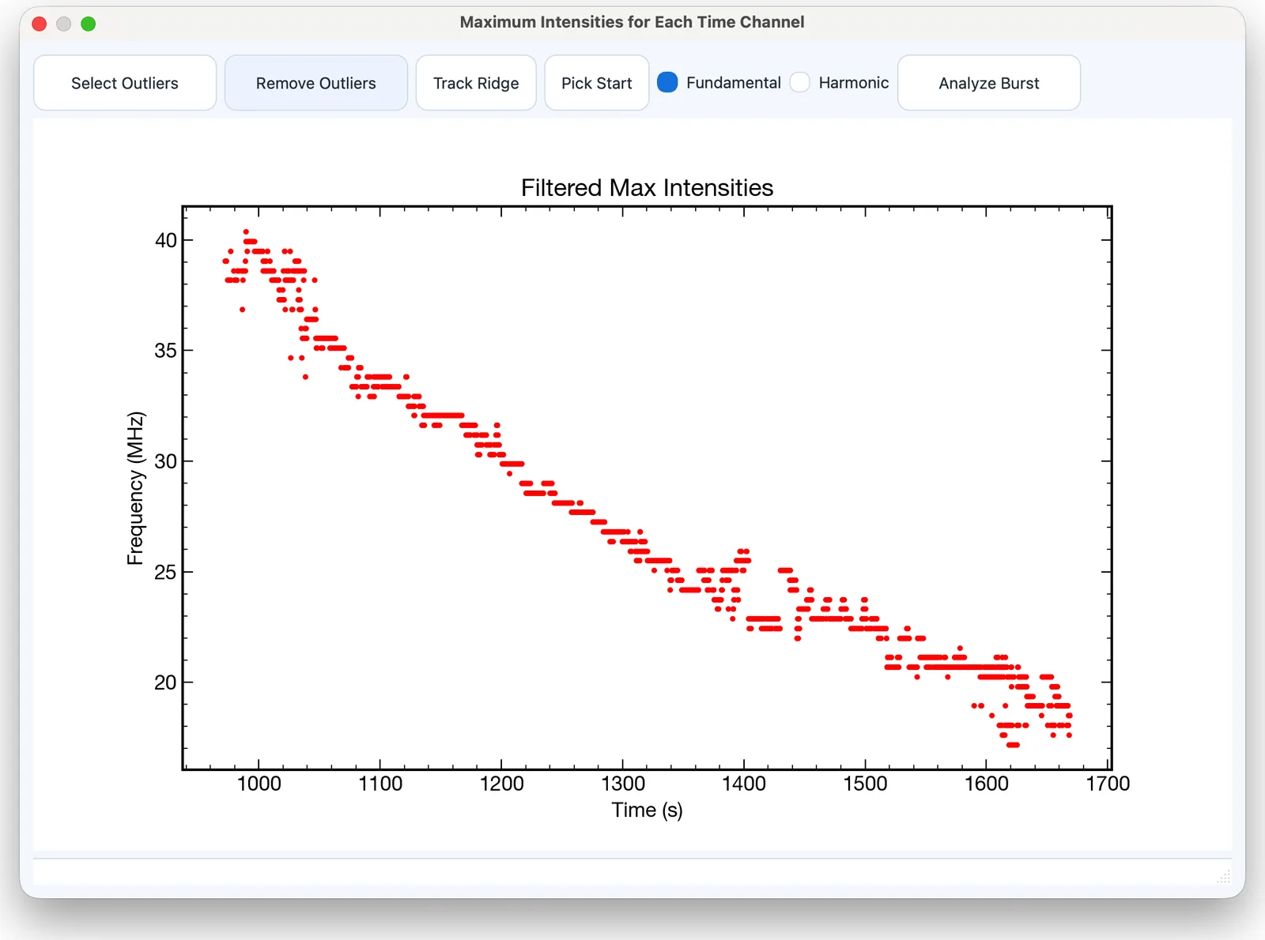
Task: Click the 25 tick label on the frequency axis
Action: [165, 572]
